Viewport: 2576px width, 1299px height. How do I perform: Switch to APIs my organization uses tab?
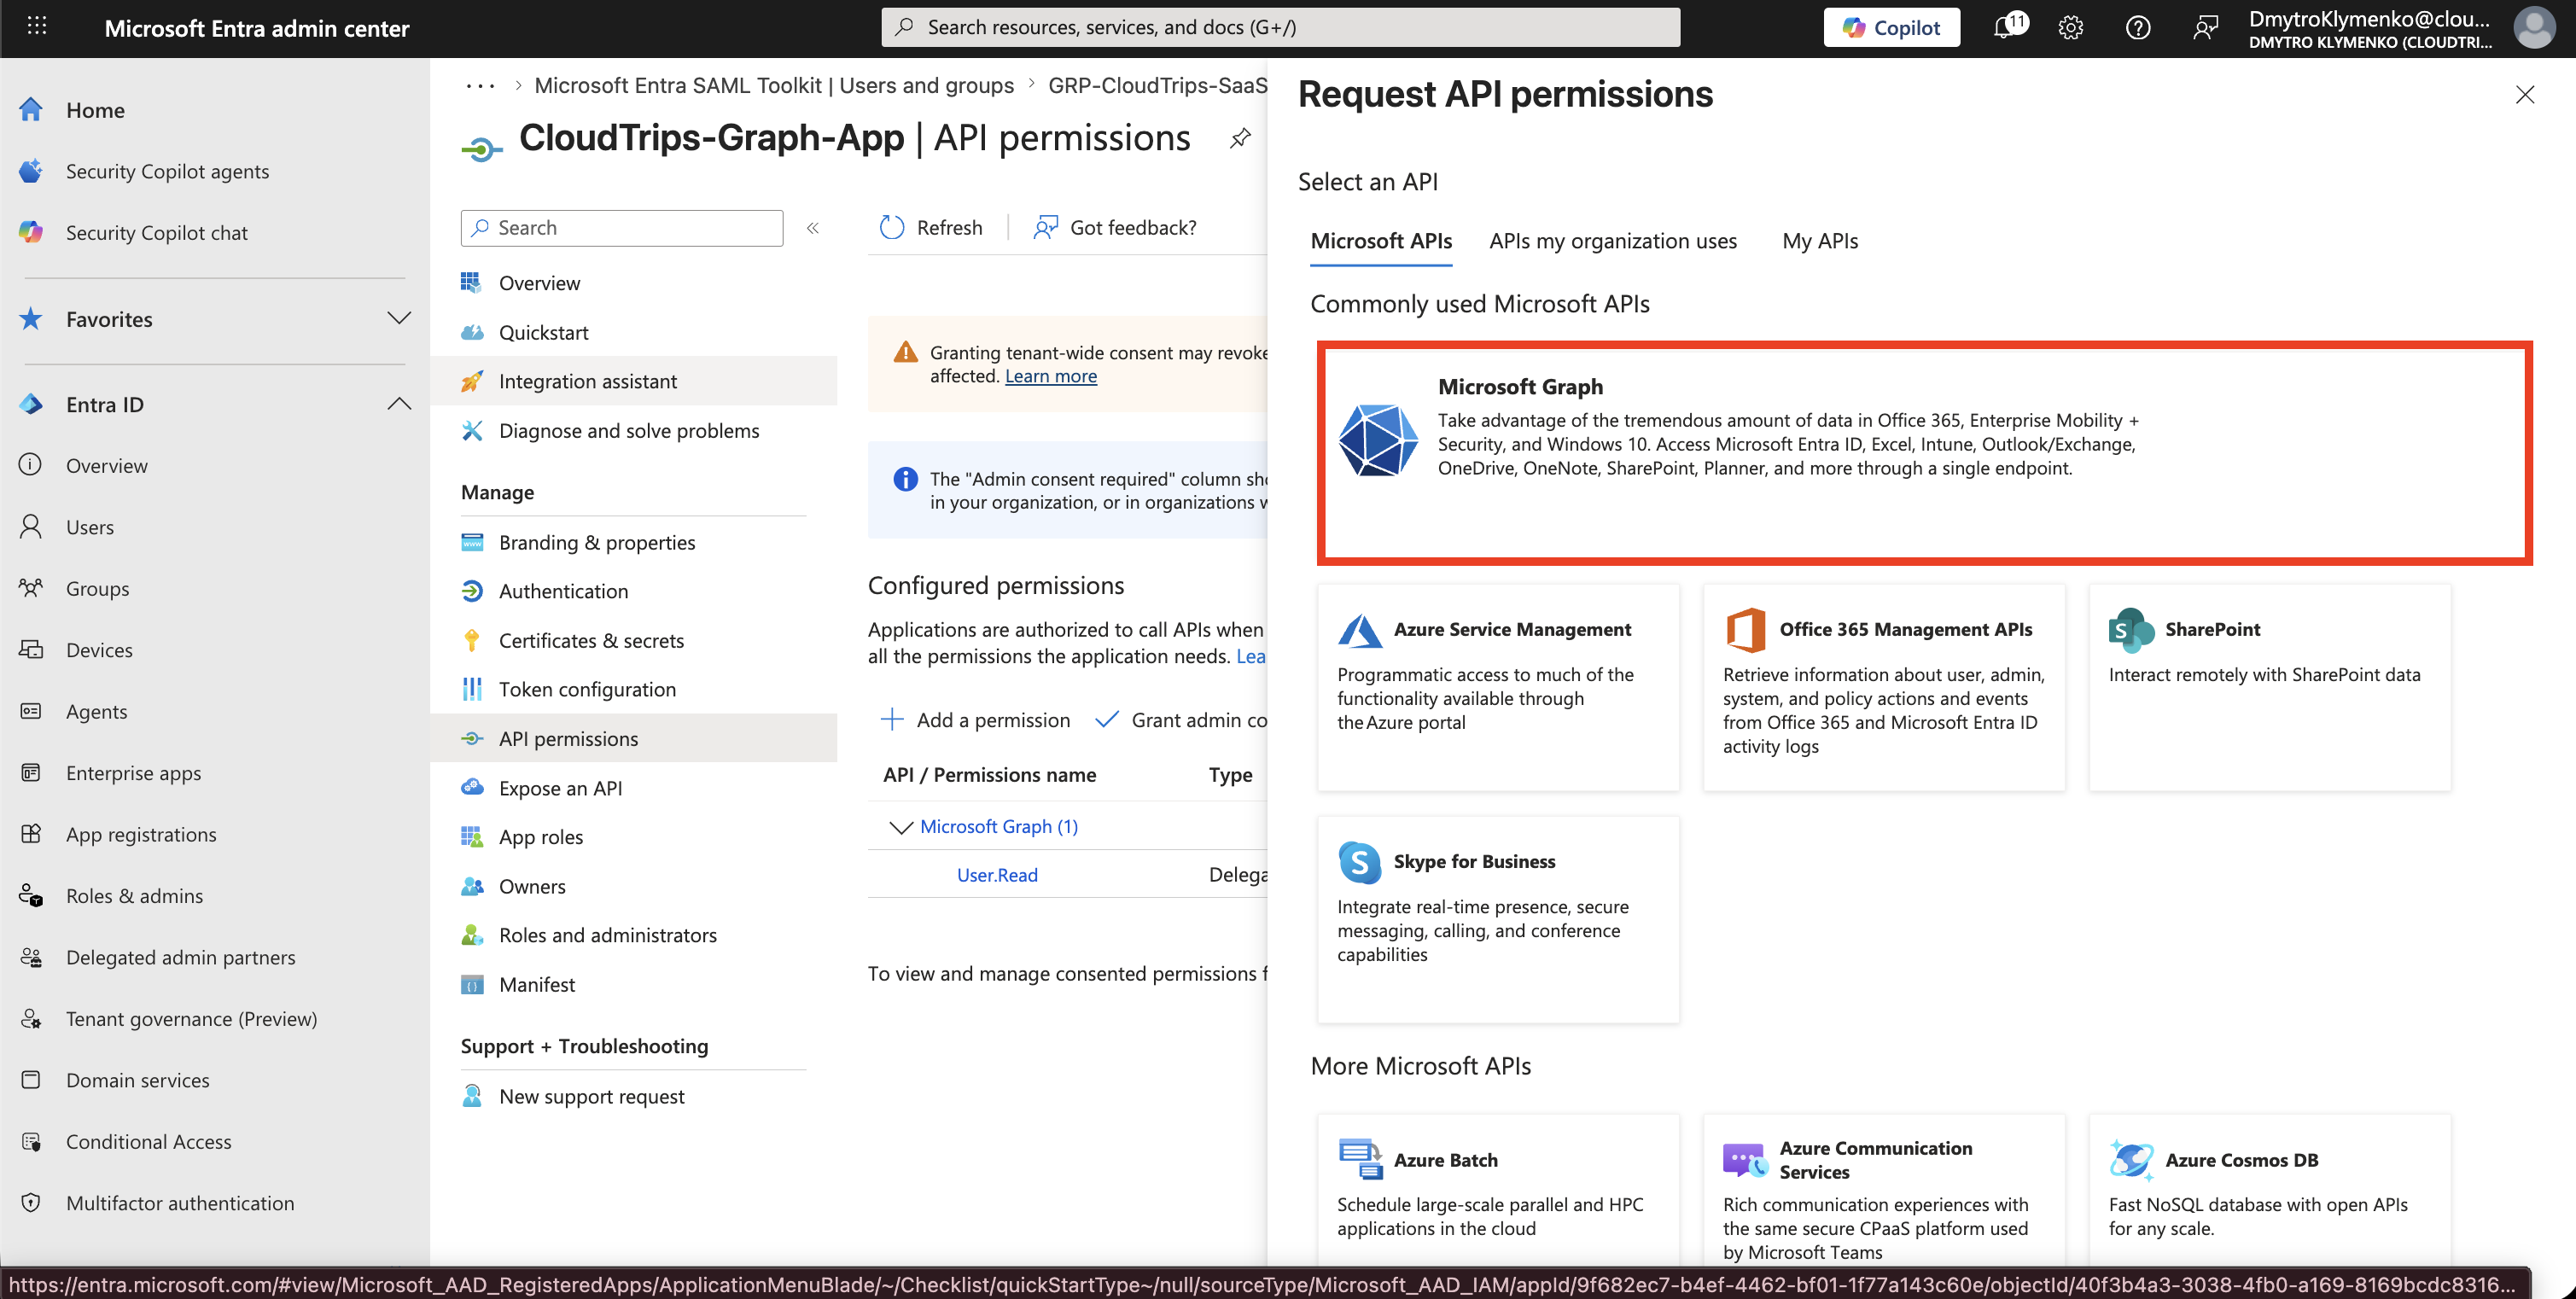(1613, 241)
